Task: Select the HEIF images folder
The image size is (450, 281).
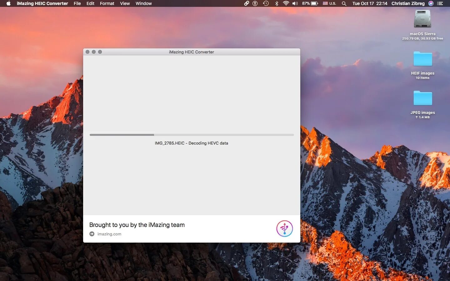Action: (422, 59)
